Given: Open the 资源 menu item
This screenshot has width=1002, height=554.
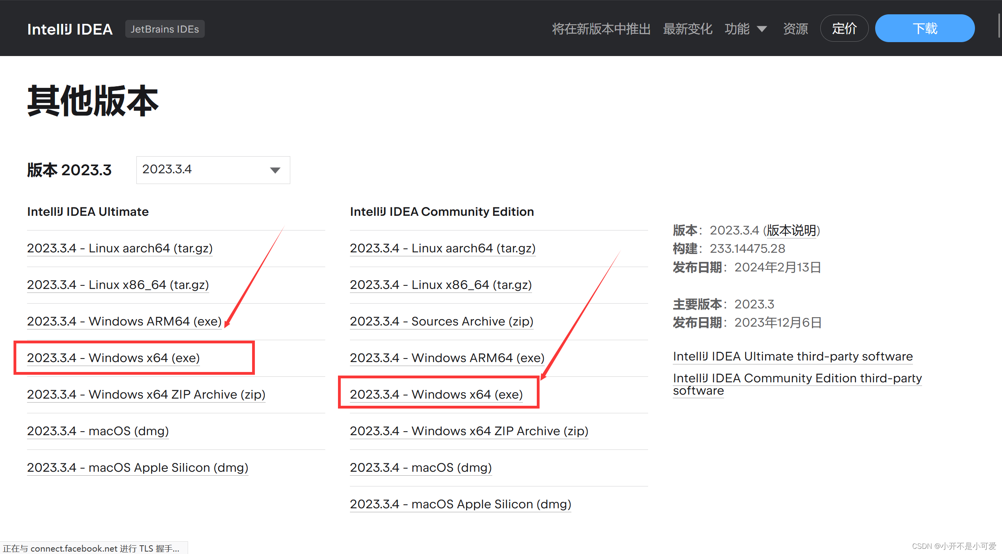Looking at the screenshot, I should 795,29.
